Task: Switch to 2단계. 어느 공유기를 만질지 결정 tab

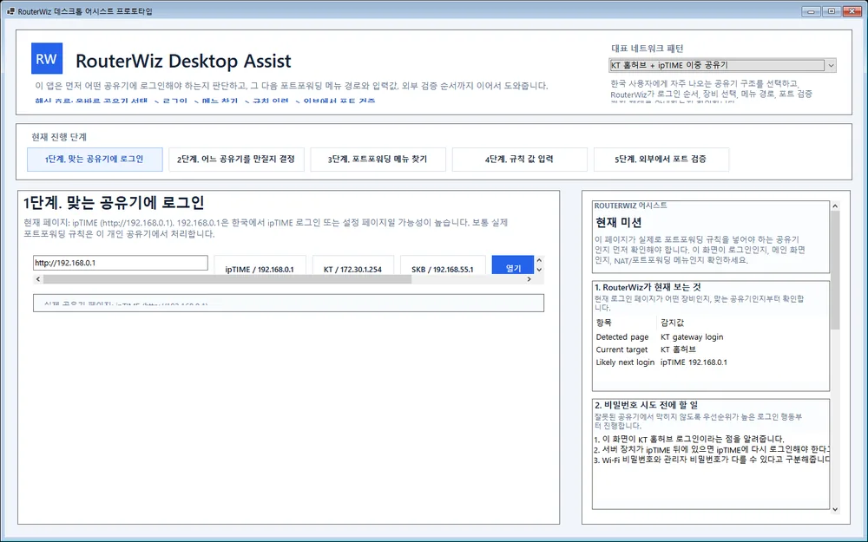Action: click(x=236, y=160)
